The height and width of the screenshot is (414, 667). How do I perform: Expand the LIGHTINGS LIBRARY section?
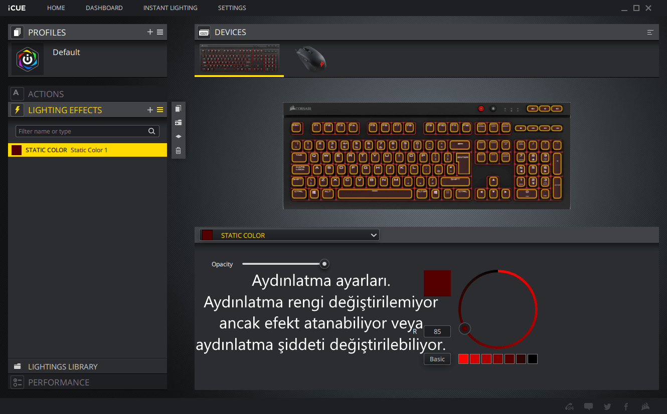pos(88,366)
